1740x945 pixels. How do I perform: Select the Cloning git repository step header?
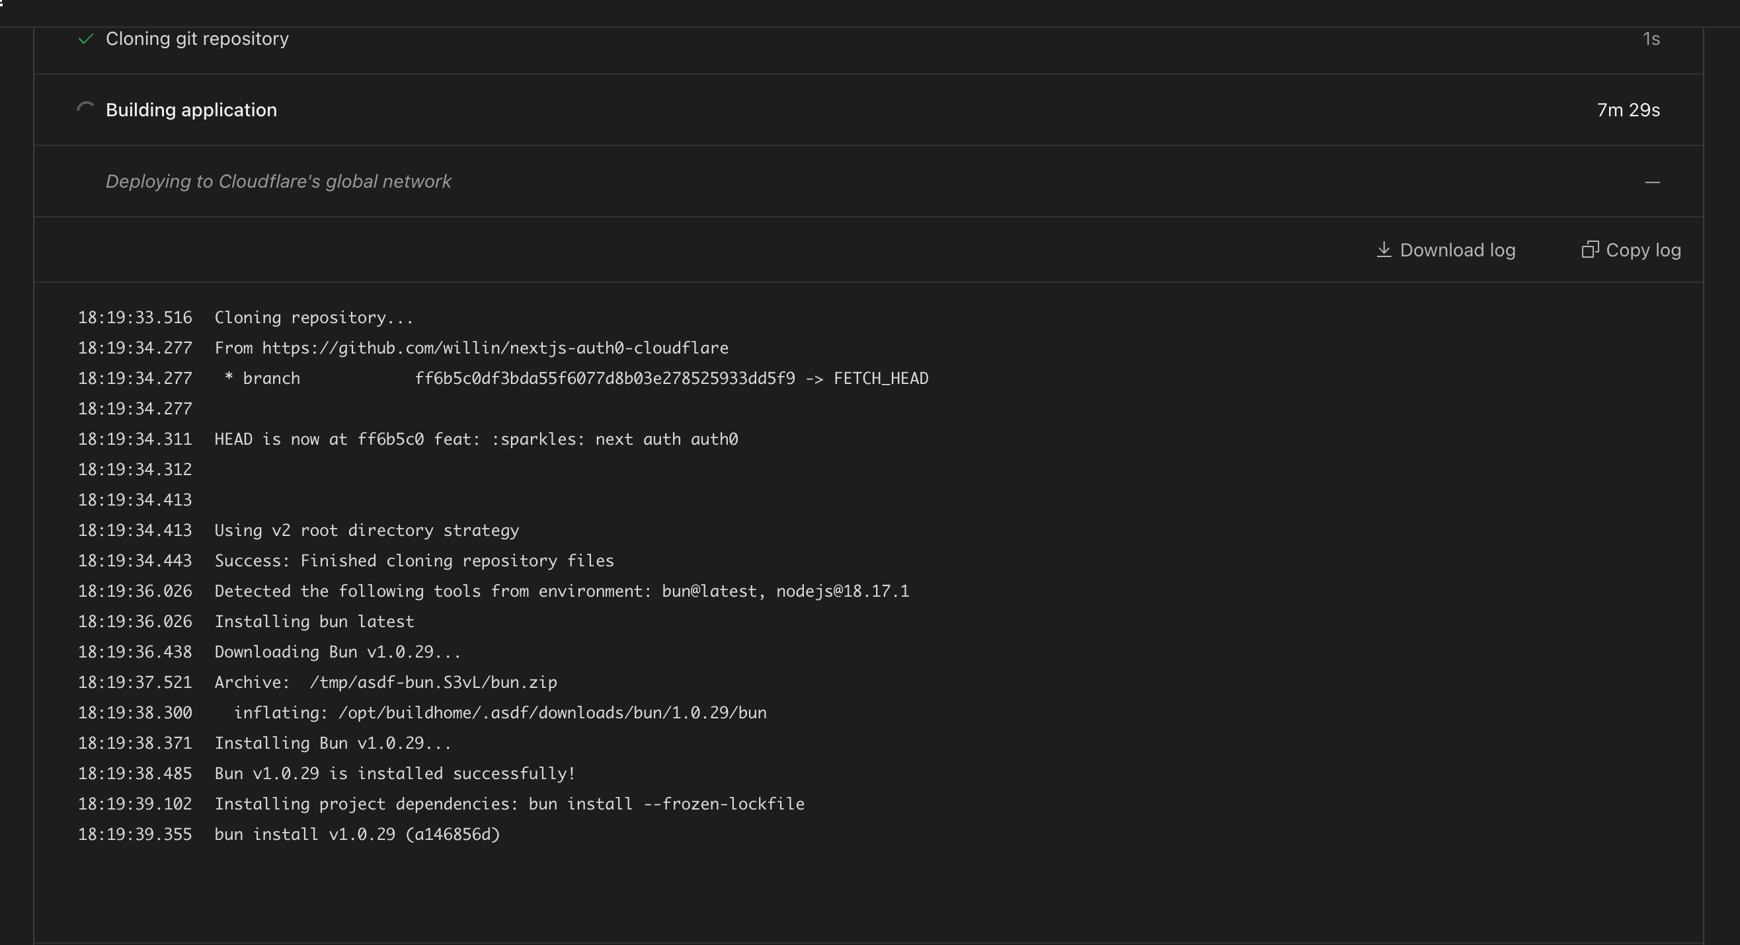click(x=197, y=39)
